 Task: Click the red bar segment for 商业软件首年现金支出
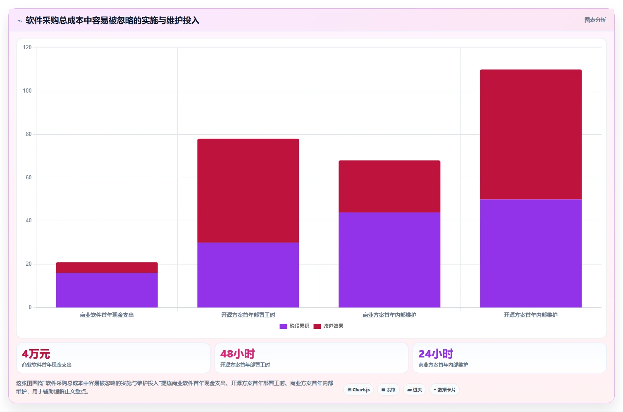coord(107,268)
